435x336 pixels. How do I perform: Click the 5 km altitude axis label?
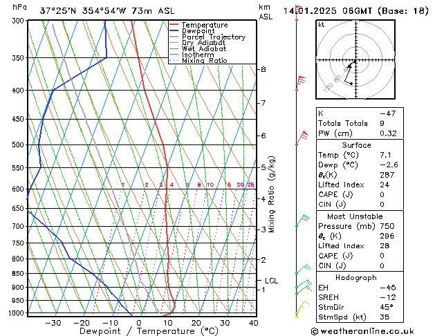click(x=263, y=167)
